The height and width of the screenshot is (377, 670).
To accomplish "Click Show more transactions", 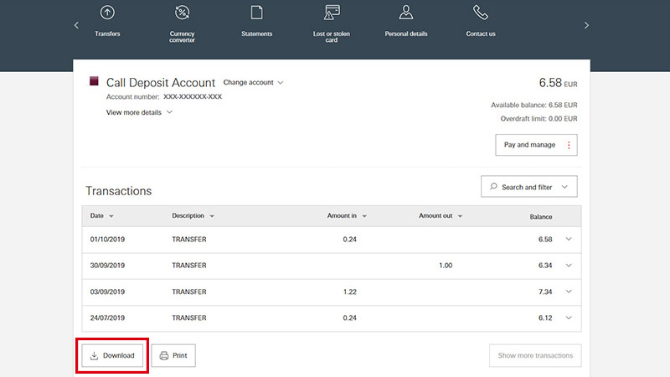I will coord(535,355).
